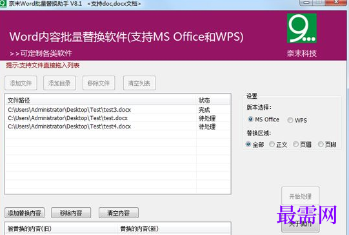Click the 移除文件 button
This screenshot has height=235, width=349.
99,83
